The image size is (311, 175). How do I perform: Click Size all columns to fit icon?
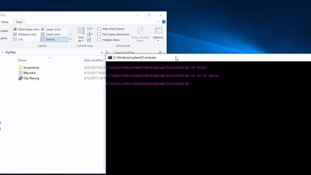pyautogui.click(x=89, y=40)
